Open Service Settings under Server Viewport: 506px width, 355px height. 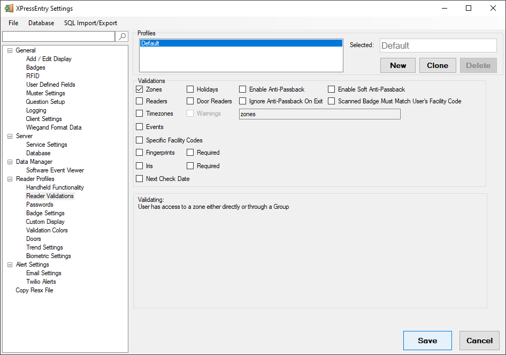(x=47, y=145)
